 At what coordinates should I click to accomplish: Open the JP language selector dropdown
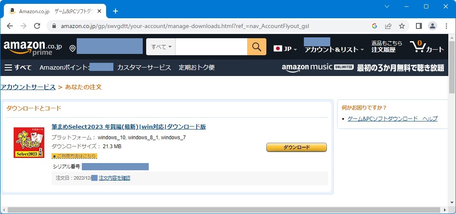click(x=285, y=49)
